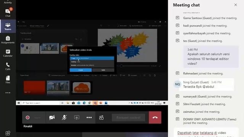Open Edge browser from shared taskbar
244x137 pixels.
(84, 103)
